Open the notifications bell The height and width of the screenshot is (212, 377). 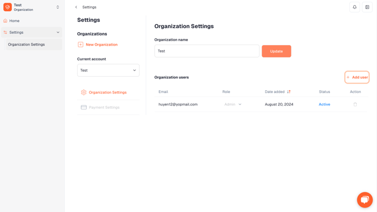coord(354,7)
